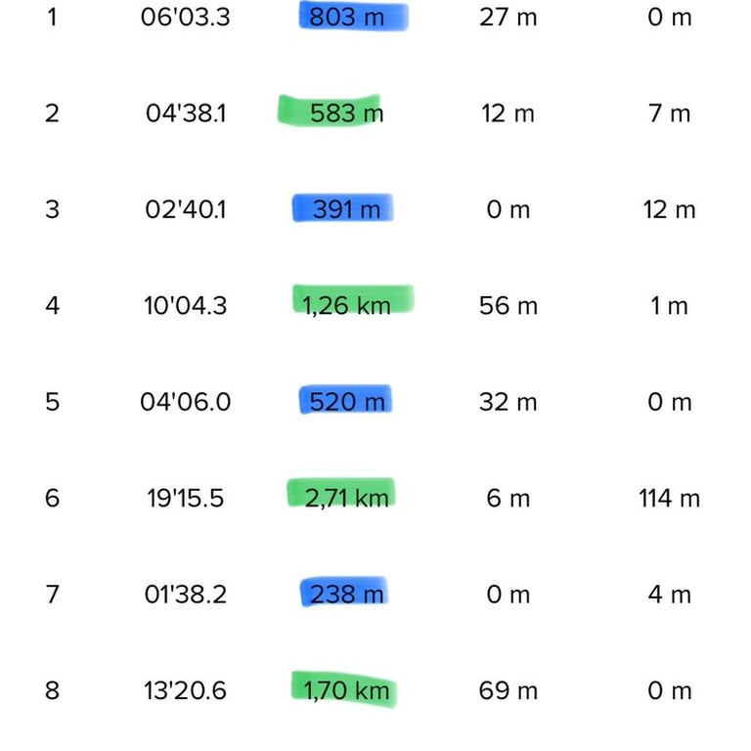Select lap 5 time 04'06.0
Screen dimensions: 751x751
coord(186,402)
